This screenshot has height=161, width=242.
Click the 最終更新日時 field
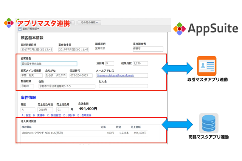(x=37, y=49)
